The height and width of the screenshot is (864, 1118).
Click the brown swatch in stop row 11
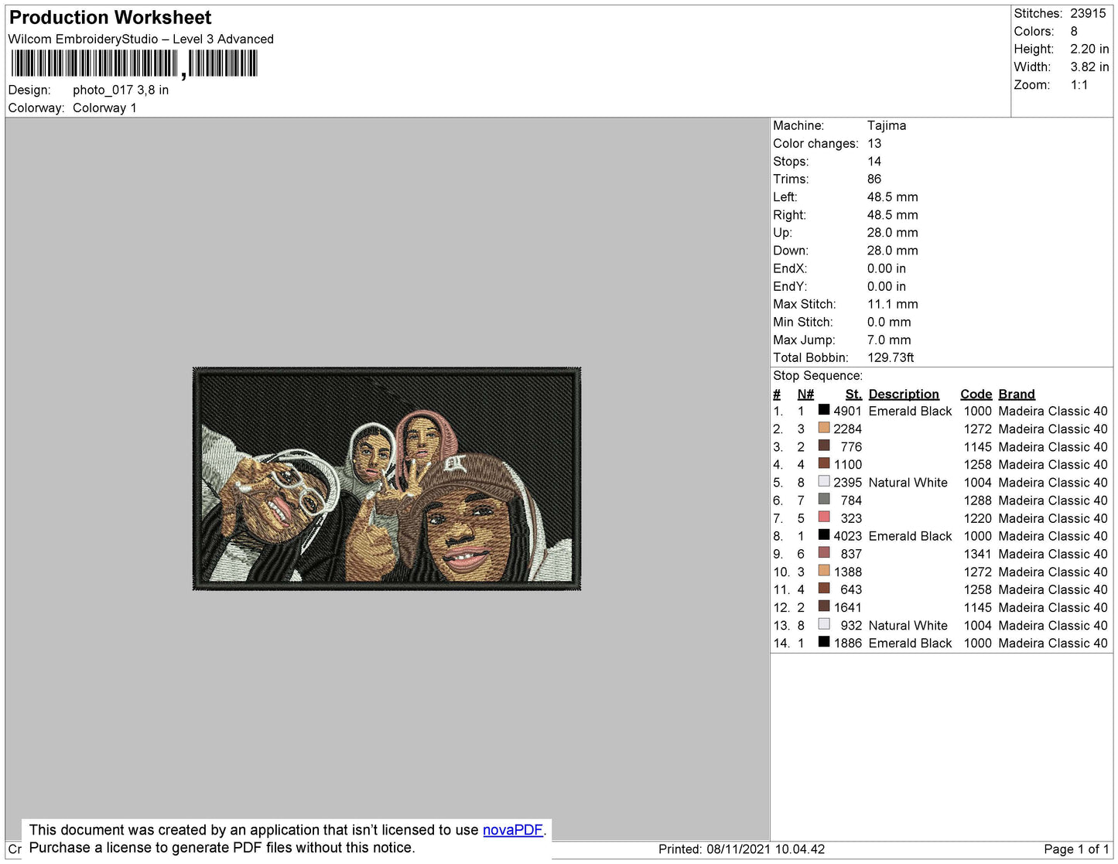[x=824, y=588]
